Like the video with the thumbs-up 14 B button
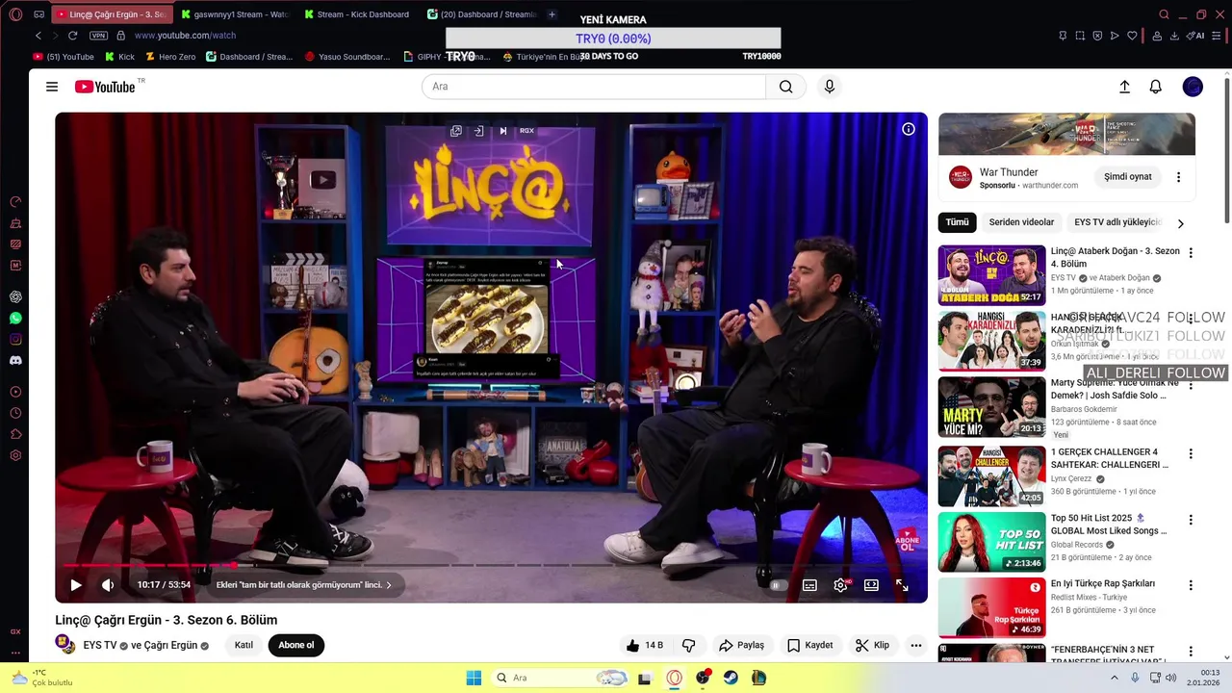This screenshot has width=1232, height=693. tap(645, 645)
